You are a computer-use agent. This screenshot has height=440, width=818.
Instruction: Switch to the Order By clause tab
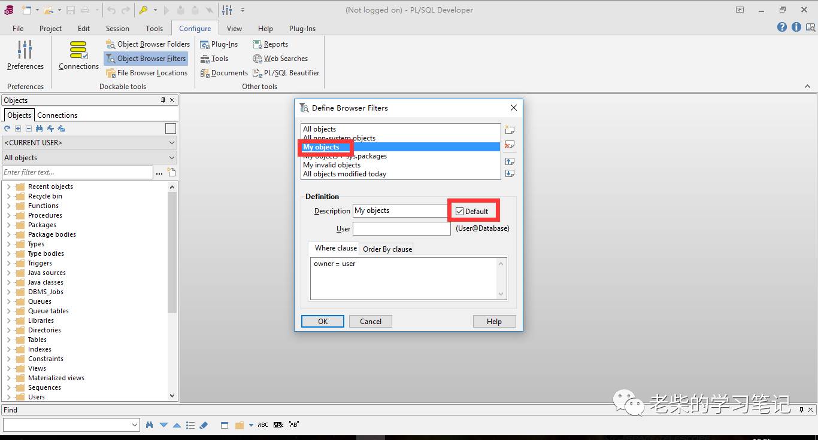[387, 249]
